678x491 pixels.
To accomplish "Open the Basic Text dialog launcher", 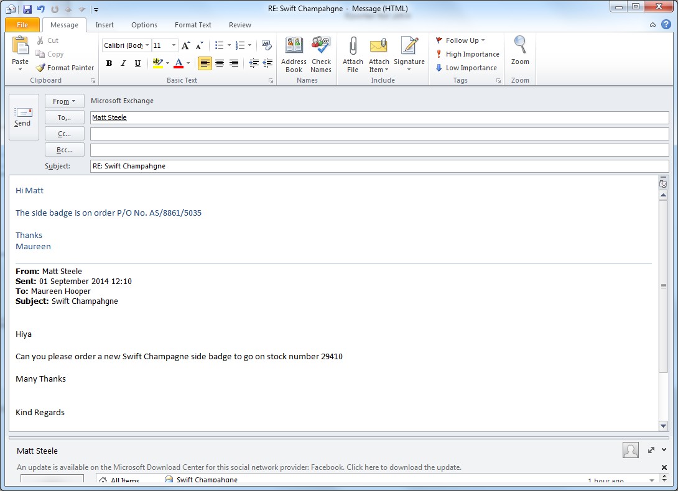I will coord(271,80).
